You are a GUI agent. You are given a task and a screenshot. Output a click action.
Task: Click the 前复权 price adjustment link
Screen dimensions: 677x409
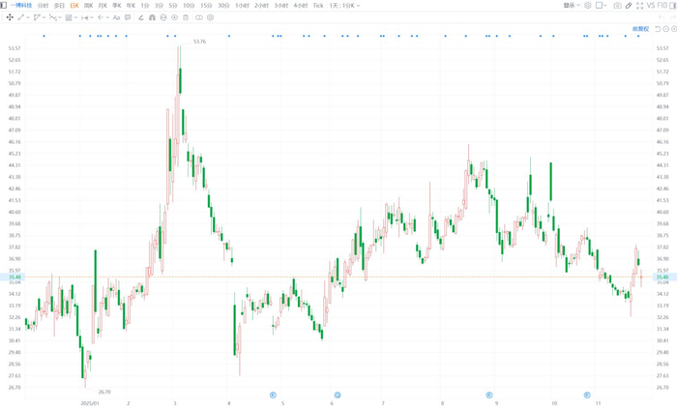(x=640, y=29)
